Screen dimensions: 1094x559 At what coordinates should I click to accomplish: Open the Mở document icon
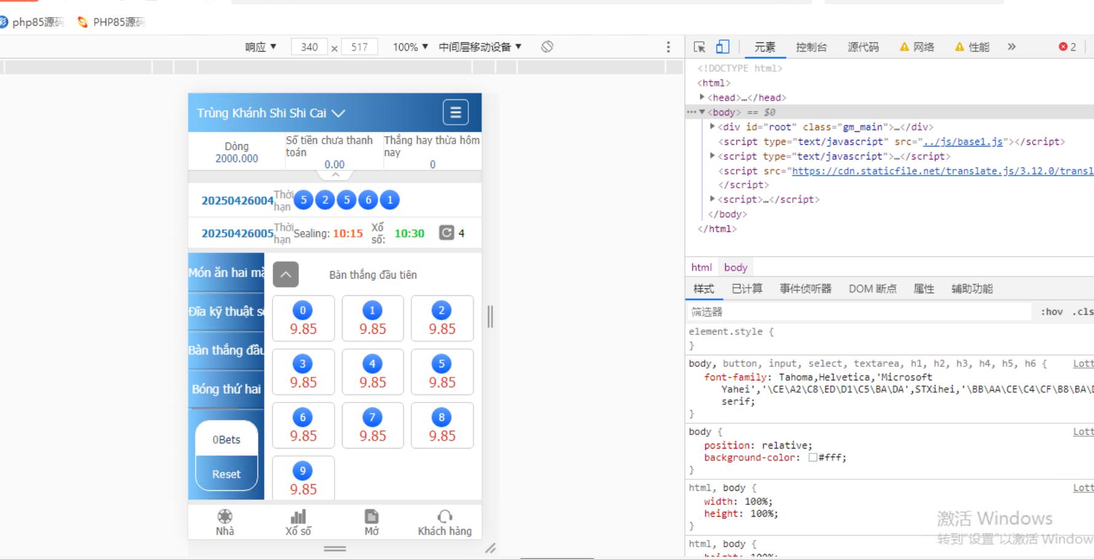[371, 517]
